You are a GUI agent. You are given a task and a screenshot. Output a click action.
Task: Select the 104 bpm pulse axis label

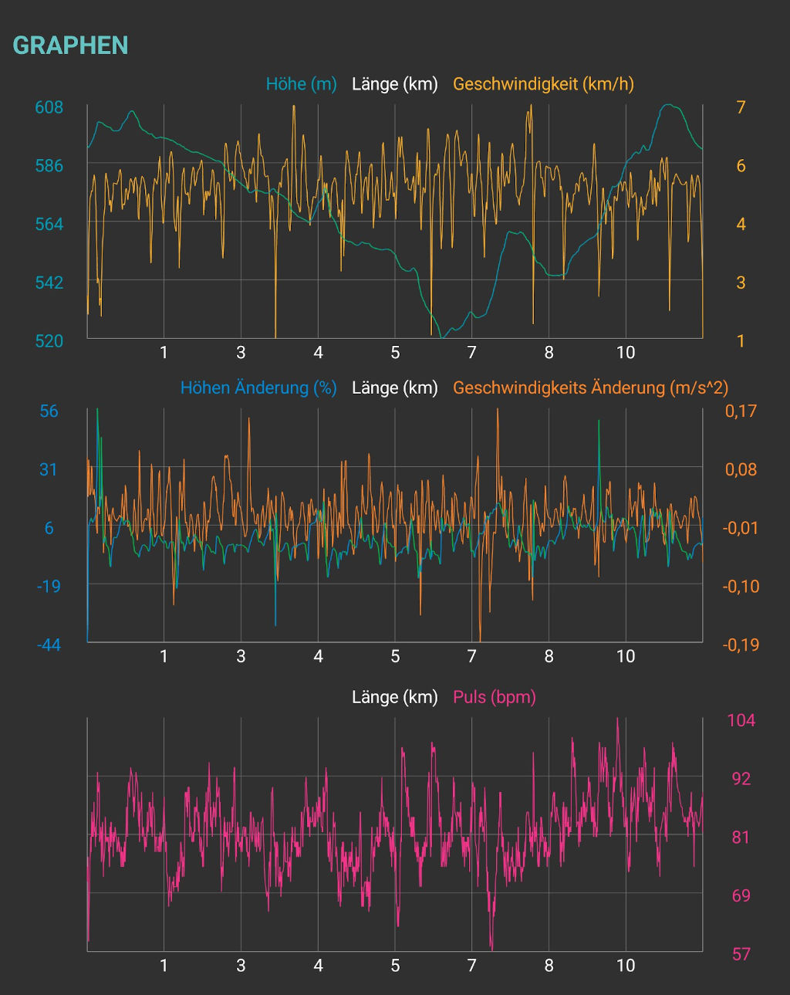point(741,720)
